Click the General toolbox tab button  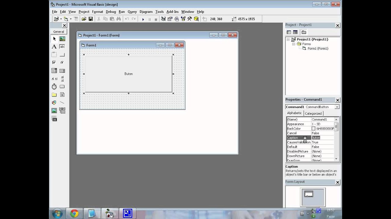pyautogui.click(x=59, y=32)
